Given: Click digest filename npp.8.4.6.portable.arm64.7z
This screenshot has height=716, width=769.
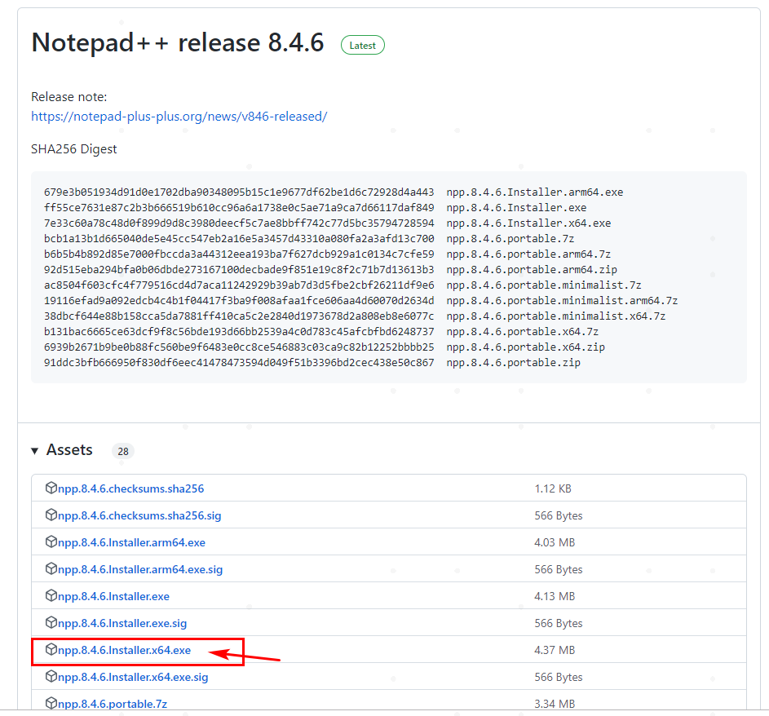Looking at the screenshot, I should coord(528,254).
